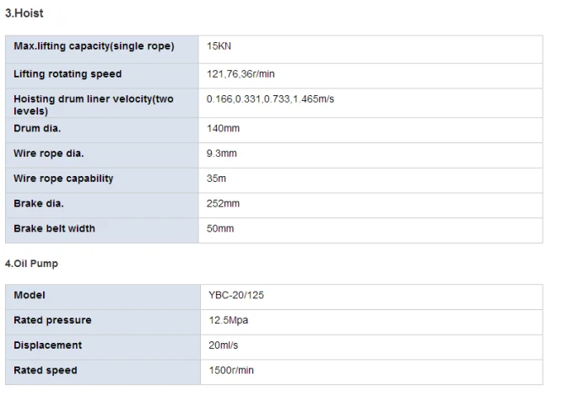Click the "4.Oil Pump" section heading
This screenshot has height=396, width=584.
coord(31,264)
